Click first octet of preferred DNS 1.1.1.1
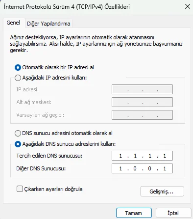 pyautogui.click(x=121, y=156)
